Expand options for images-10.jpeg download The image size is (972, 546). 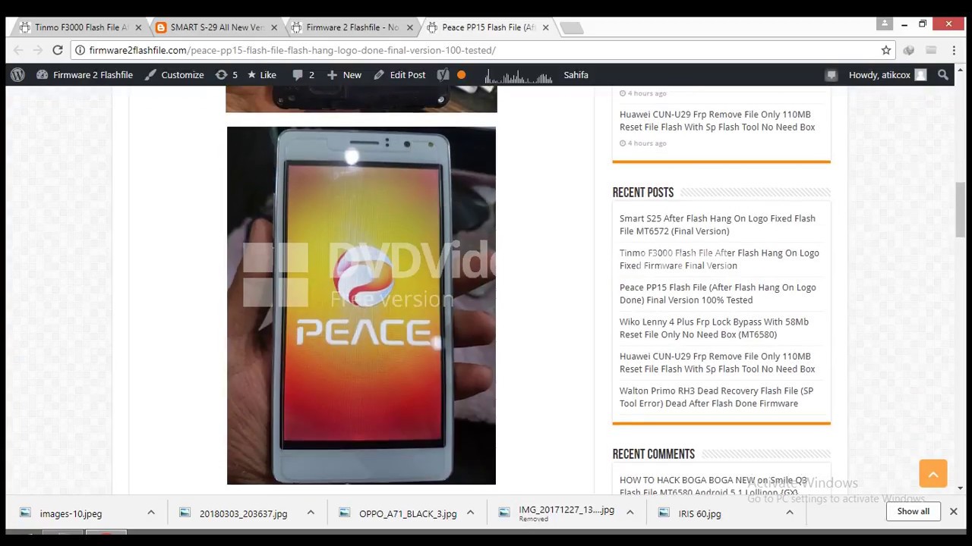[151, 513]
